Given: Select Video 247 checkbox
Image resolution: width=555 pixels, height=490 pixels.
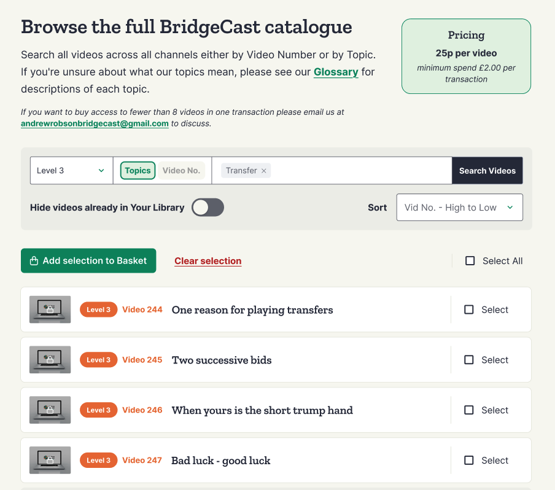Looking at the screenshot, I should (468, 461).
